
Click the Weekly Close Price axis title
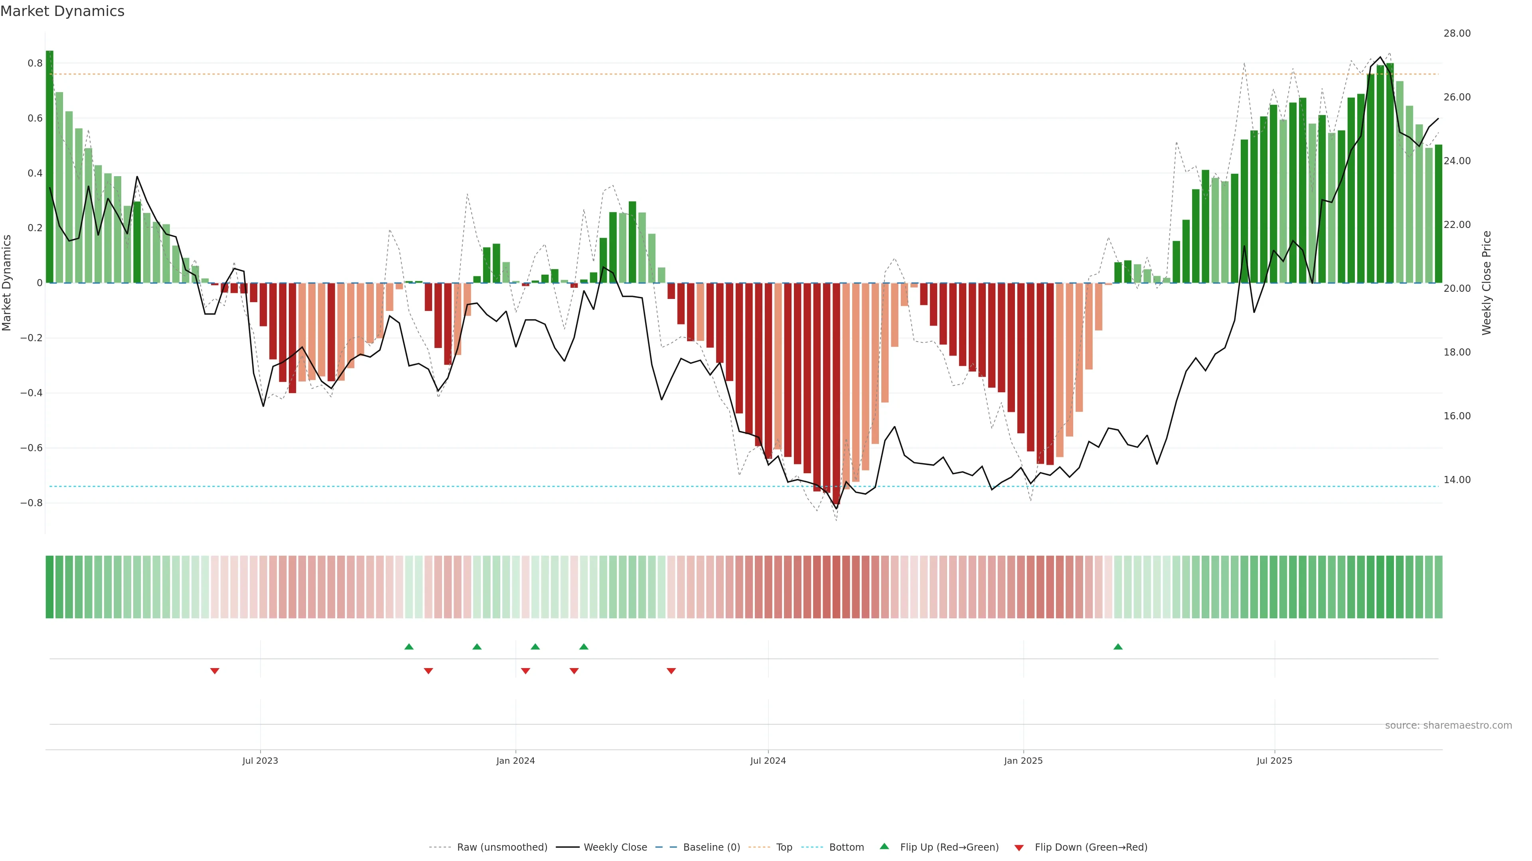(x=1486, y=283)
